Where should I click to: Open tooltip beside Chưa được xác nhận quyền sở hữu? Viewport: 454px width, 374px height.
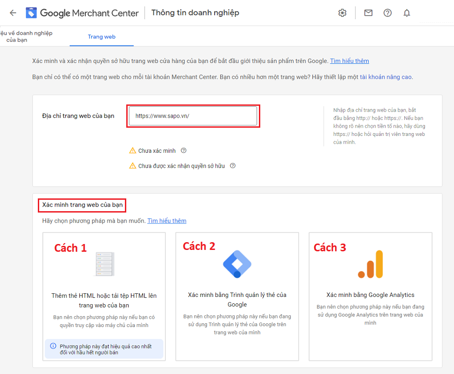click(x=232, y=166)
